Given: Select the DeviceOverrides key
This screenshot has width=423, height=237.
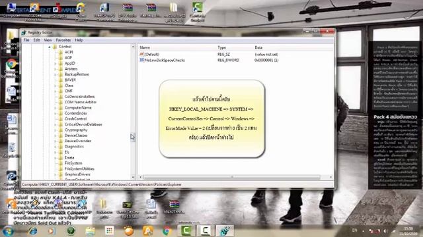Looking at the screenshot, I should pyautogui.click(x=78, y=142).
